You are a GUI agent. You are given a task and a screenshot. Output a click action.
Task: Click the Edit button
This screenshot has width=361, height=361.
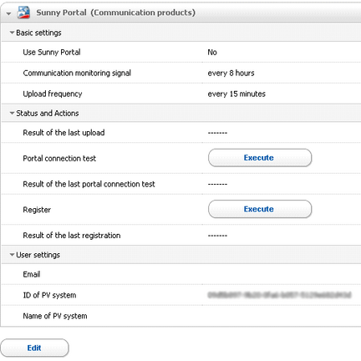(x=34, y=348)
